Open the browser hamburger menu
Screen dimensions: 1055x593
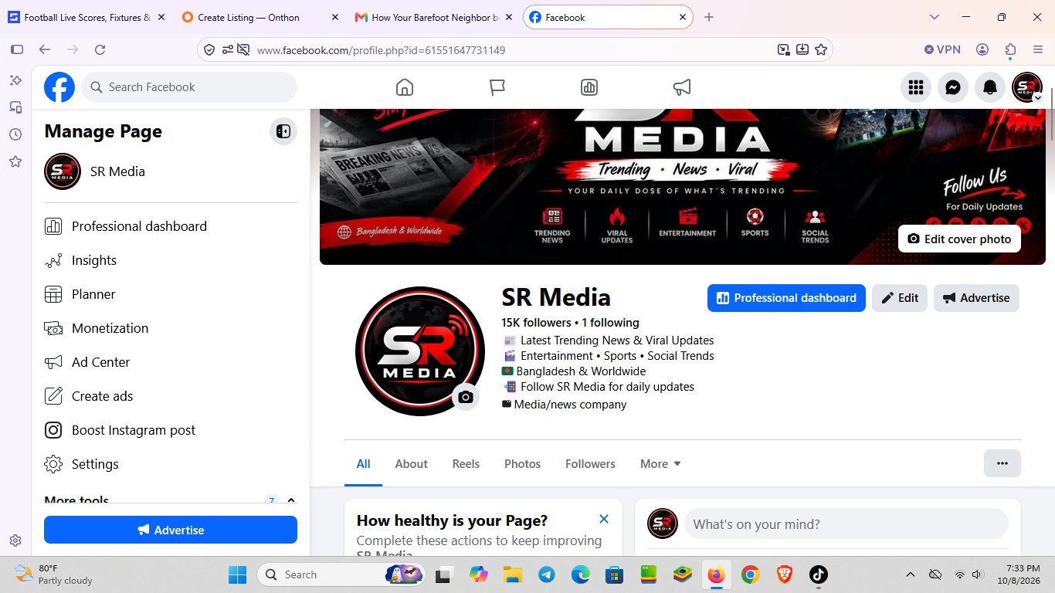(1038, 49)
